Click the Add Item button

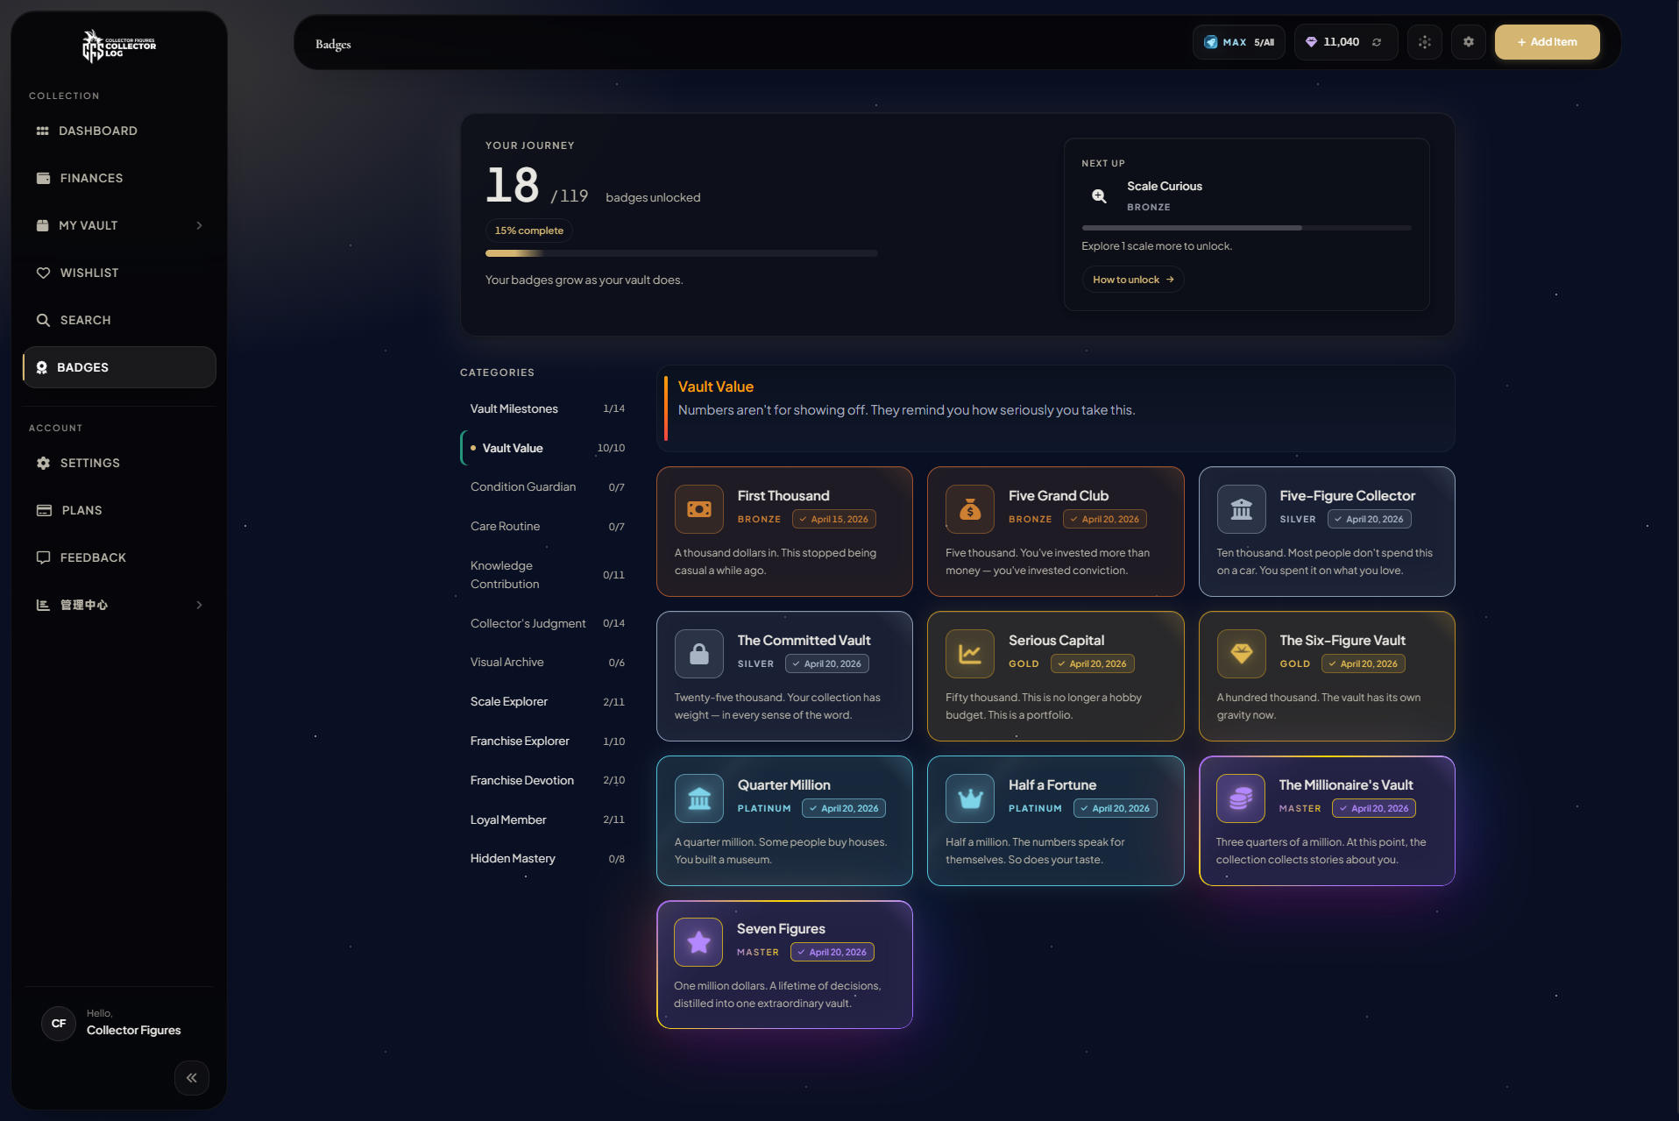1547,41
